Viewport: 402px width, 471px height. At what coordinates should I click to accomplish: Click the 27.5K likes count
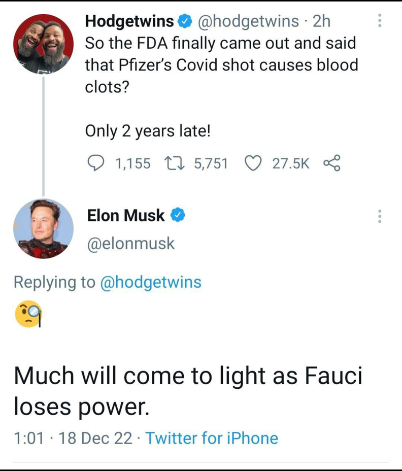click(x=290, y=163)
